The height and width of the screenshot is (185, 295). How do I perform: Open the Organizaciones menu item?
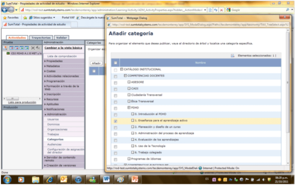(58, 130)
